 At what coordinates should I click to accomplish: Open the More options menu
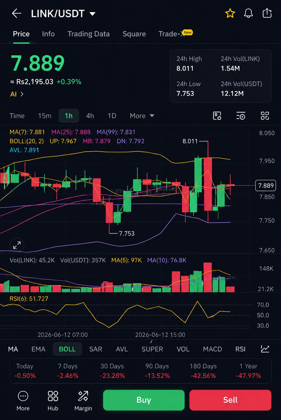(x=23, y=401)
